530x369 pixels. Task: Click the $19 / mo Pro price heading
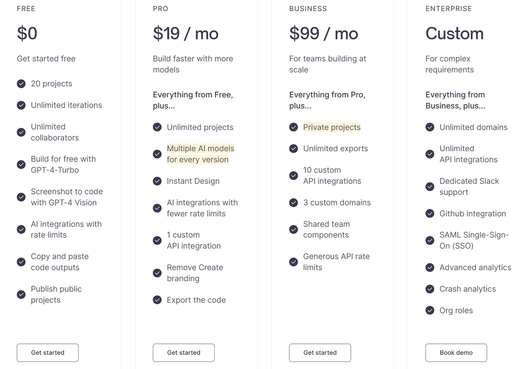[x=185, y=34]
